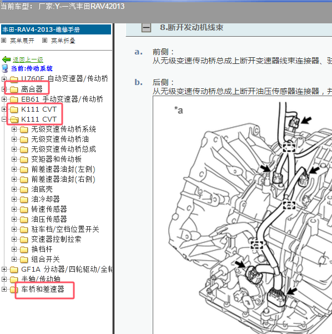Click folder icon of 转速传感器
The width and height of the screenshot is (332, 334).
(24, 210)
